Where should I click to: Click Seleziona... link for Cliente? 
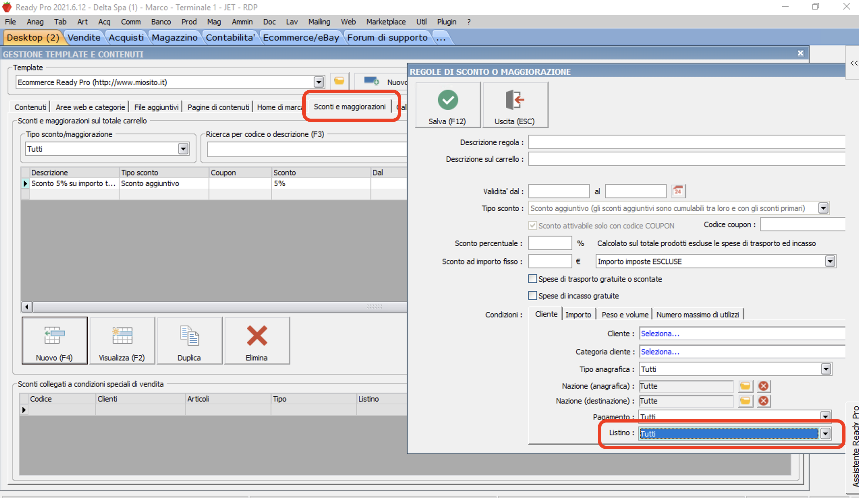[660, 334]
